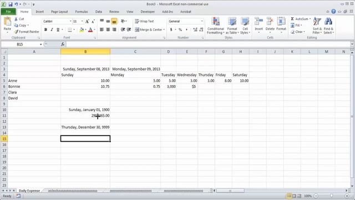This screenshot has height=200, width=355.
Task: Switch to the Formulas tab
Action: point(82,12)
